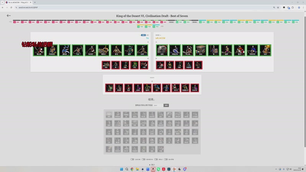The height and width of the screenshot is (172, 306).
Task: Select the 葡萄牙 organ gun pick card
Action: coord(103,50)
